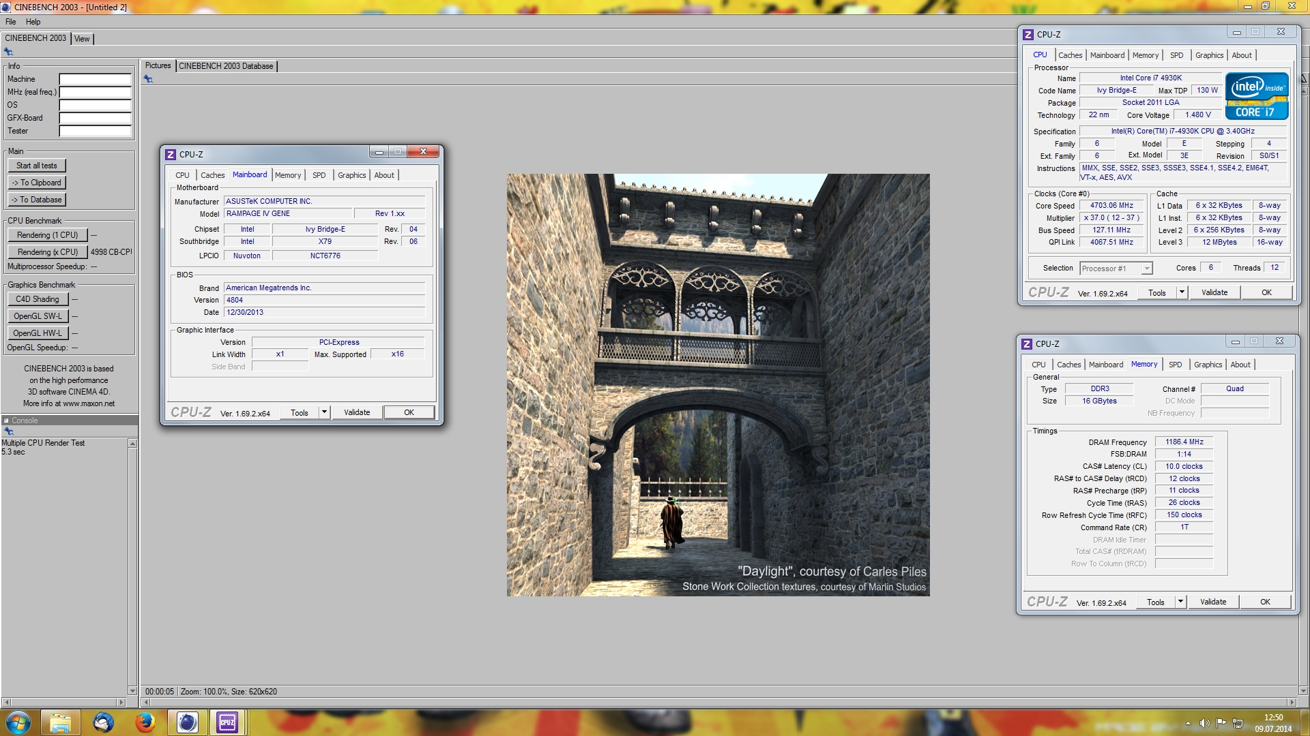
Task: Open CINEBENCH 2003 Database tab
Action: point(226,66)
